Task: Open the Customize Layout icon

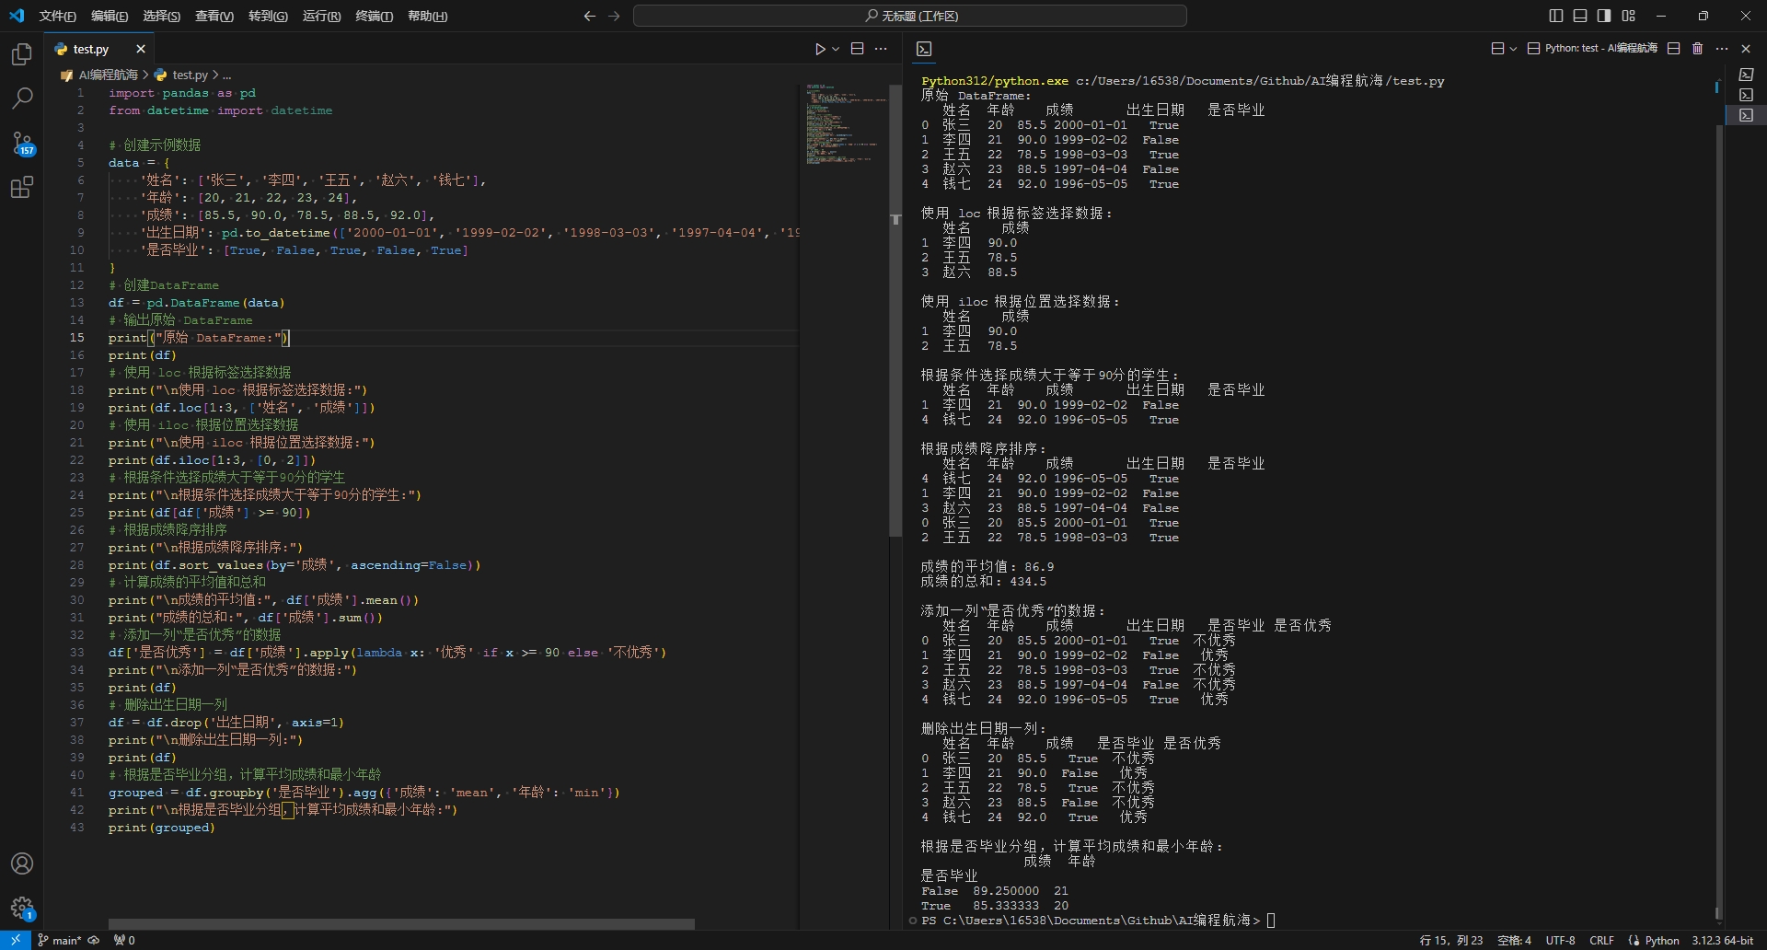Action: click(x=1629, y=16)
